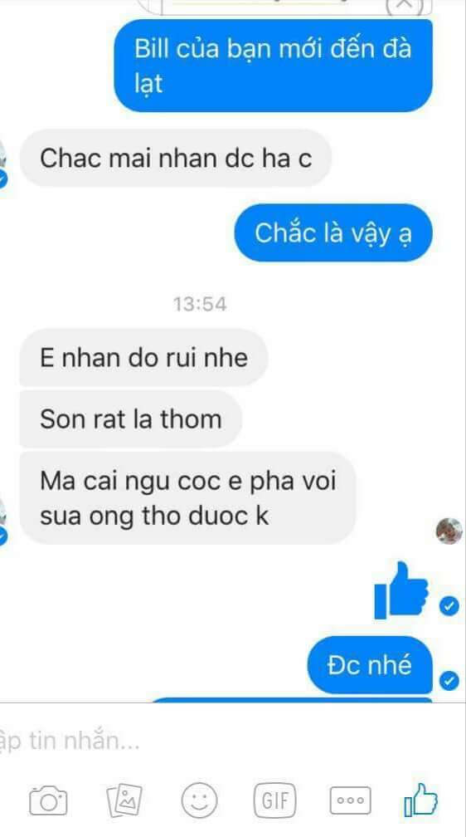Tap the seen-by profile picture avatar
466x837 pixels.
(x=449, y=531)
